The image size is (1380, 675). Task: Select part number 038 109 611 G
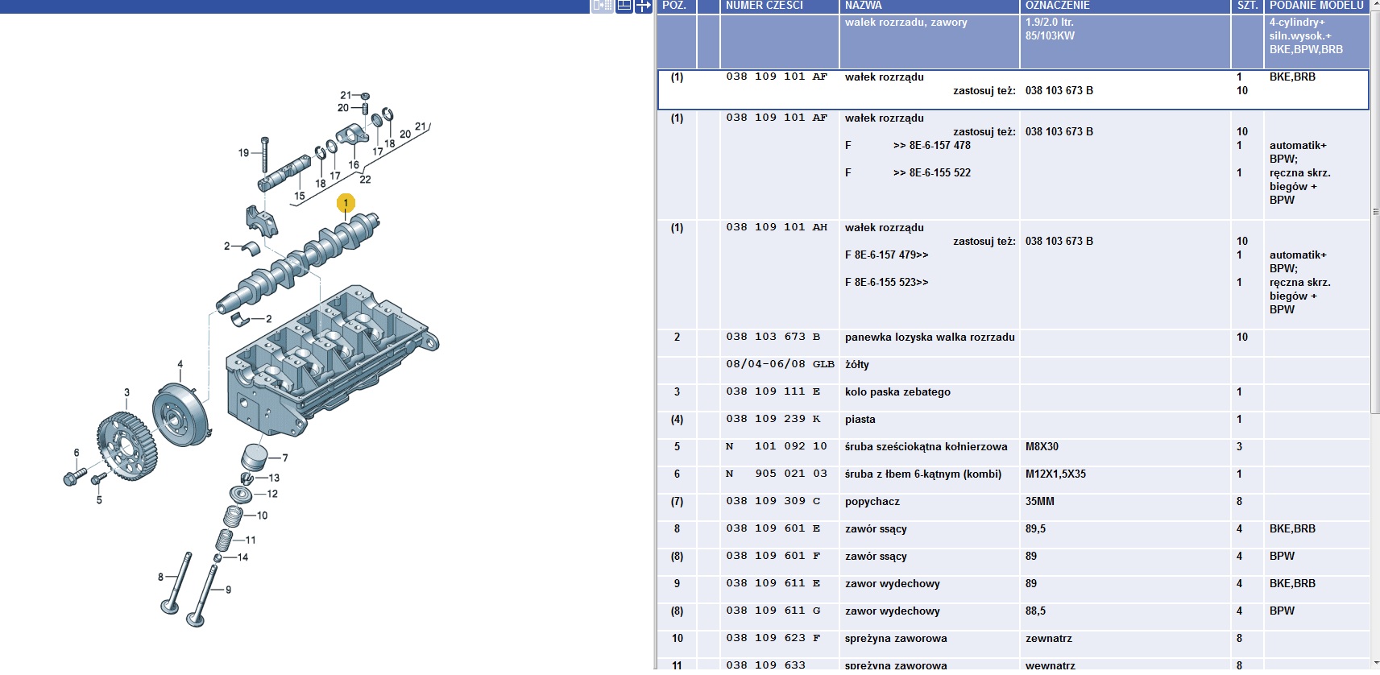point(773,611)
